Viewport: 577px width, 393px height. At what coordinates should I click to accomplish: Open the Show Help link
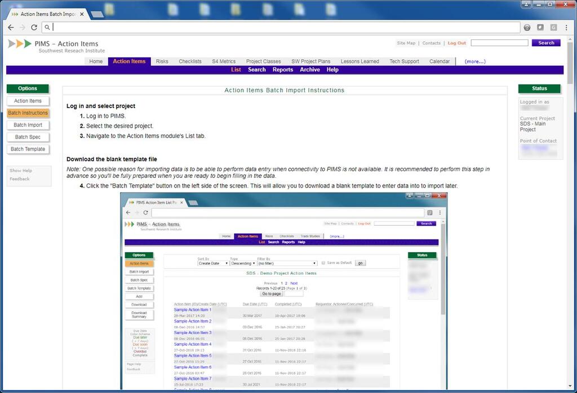[x=21, y=171]
